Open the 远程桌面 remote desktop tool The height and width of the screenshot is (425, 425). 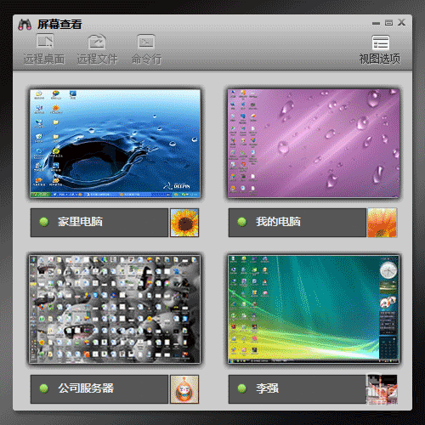(44, 49)
